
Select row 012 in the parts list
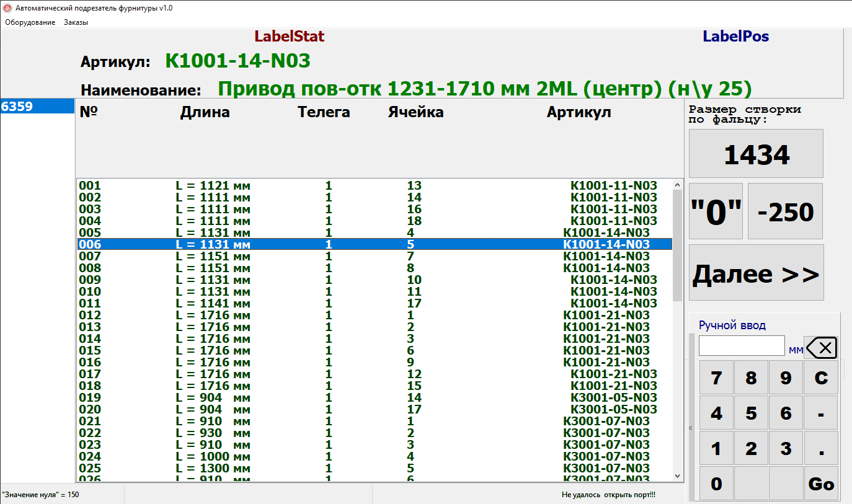(x=375, y=315)
